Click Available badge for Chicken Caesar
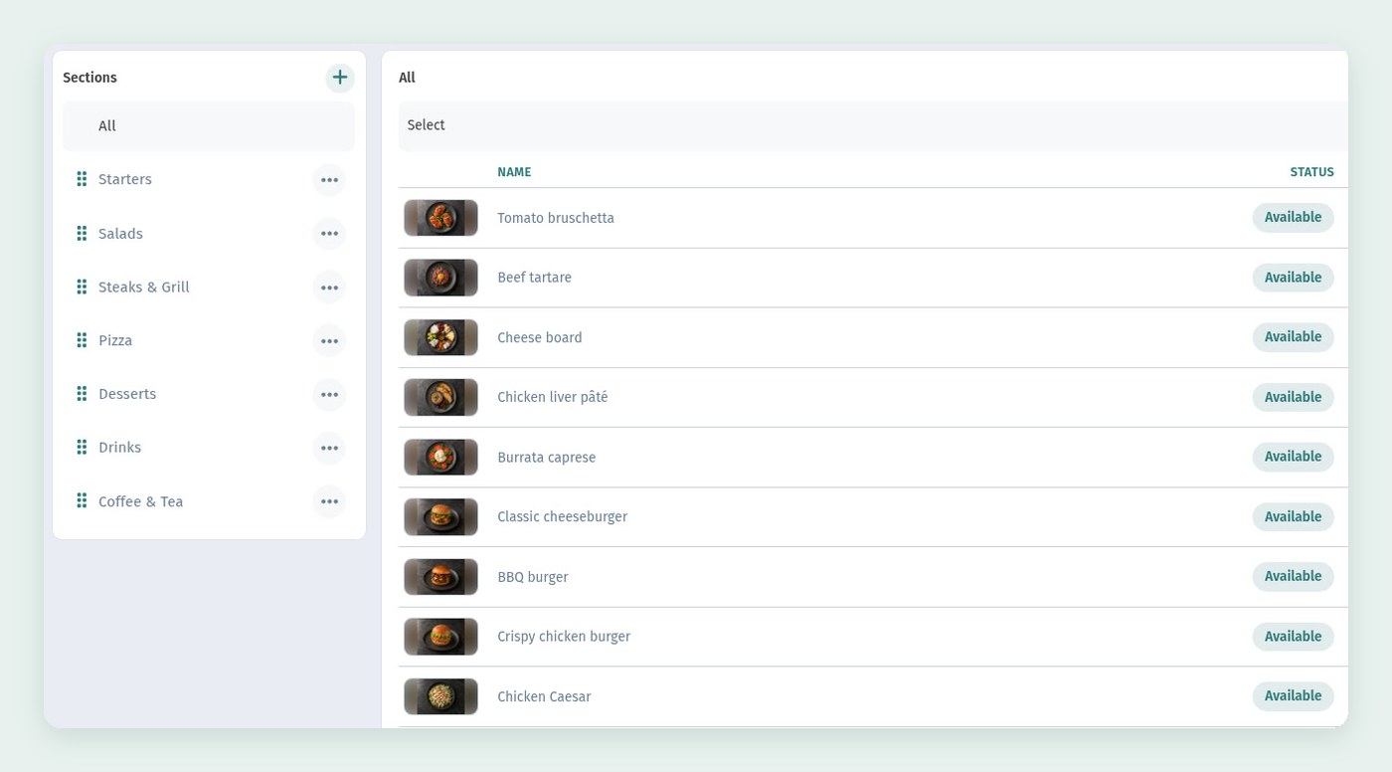The width and height of the screenshot is (1392, 772). 1293,696
